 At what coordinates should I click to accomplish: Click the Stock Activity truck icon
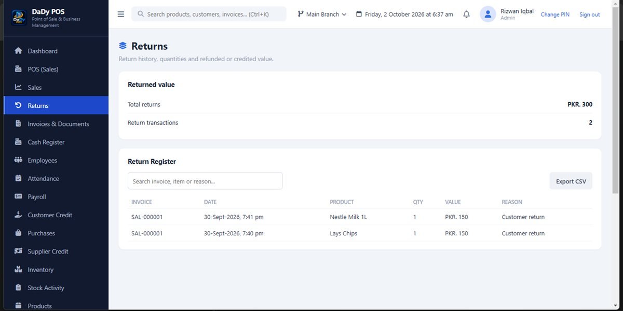pos(19,288)
